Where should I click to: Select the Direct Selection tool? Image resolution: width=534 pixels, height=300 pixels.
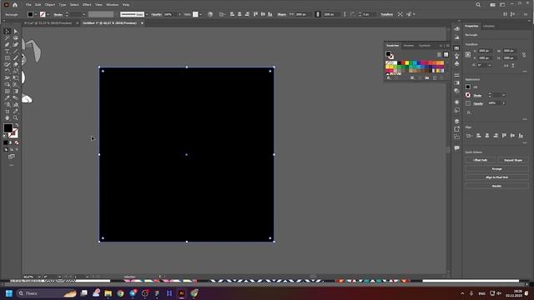(16, 32)
